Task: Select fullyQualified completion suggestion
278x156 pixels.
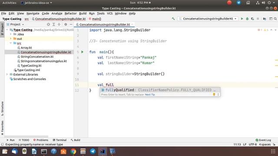Action: tap(160, 90)
